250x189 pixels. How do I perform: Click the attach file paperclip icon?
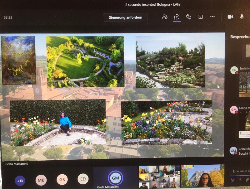pos(247,180)
